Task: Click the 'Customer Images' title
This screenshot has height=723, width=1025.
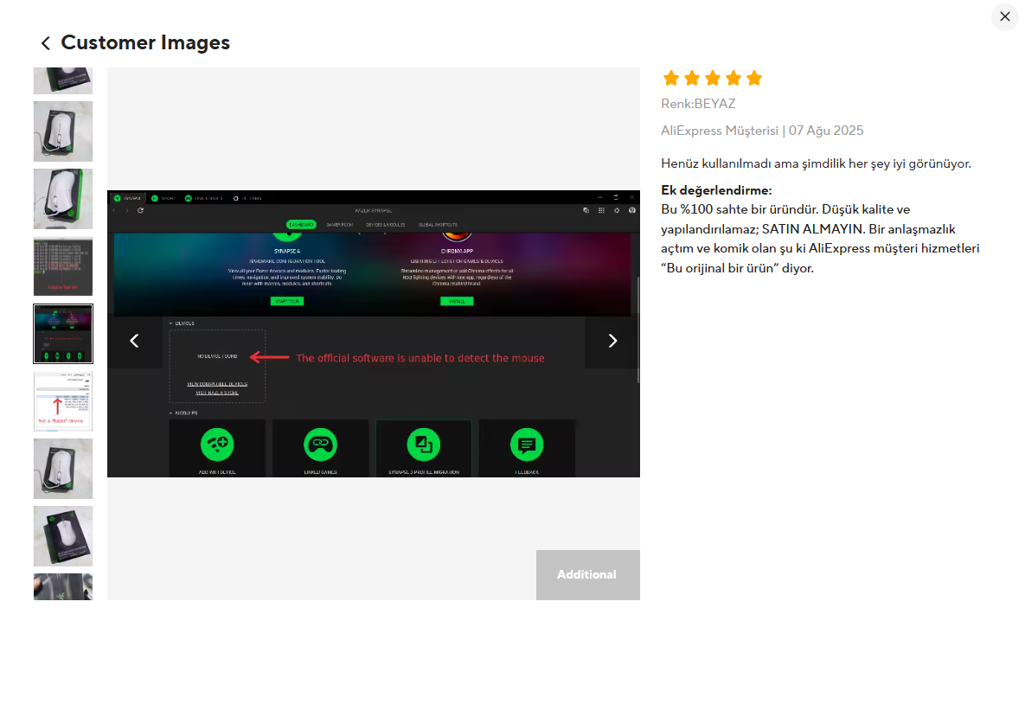Action: pos(145,42)
